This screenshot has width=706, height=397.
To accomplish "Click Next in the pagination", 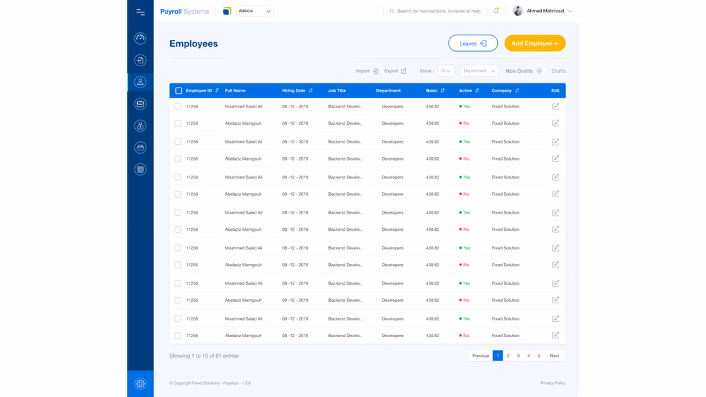I will (x=554, y=356).
